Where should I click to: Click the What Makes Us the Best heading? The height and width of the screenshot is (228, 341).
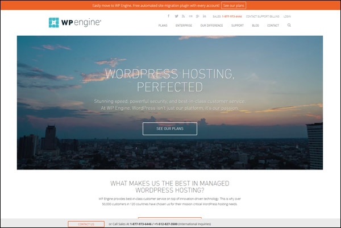[170, 186]
